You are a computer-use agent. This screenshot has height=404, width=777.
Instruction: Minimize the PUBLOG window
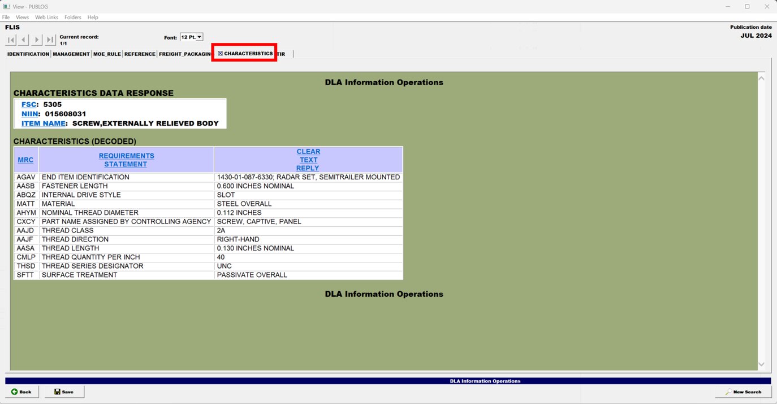click(x=727, y=6)
